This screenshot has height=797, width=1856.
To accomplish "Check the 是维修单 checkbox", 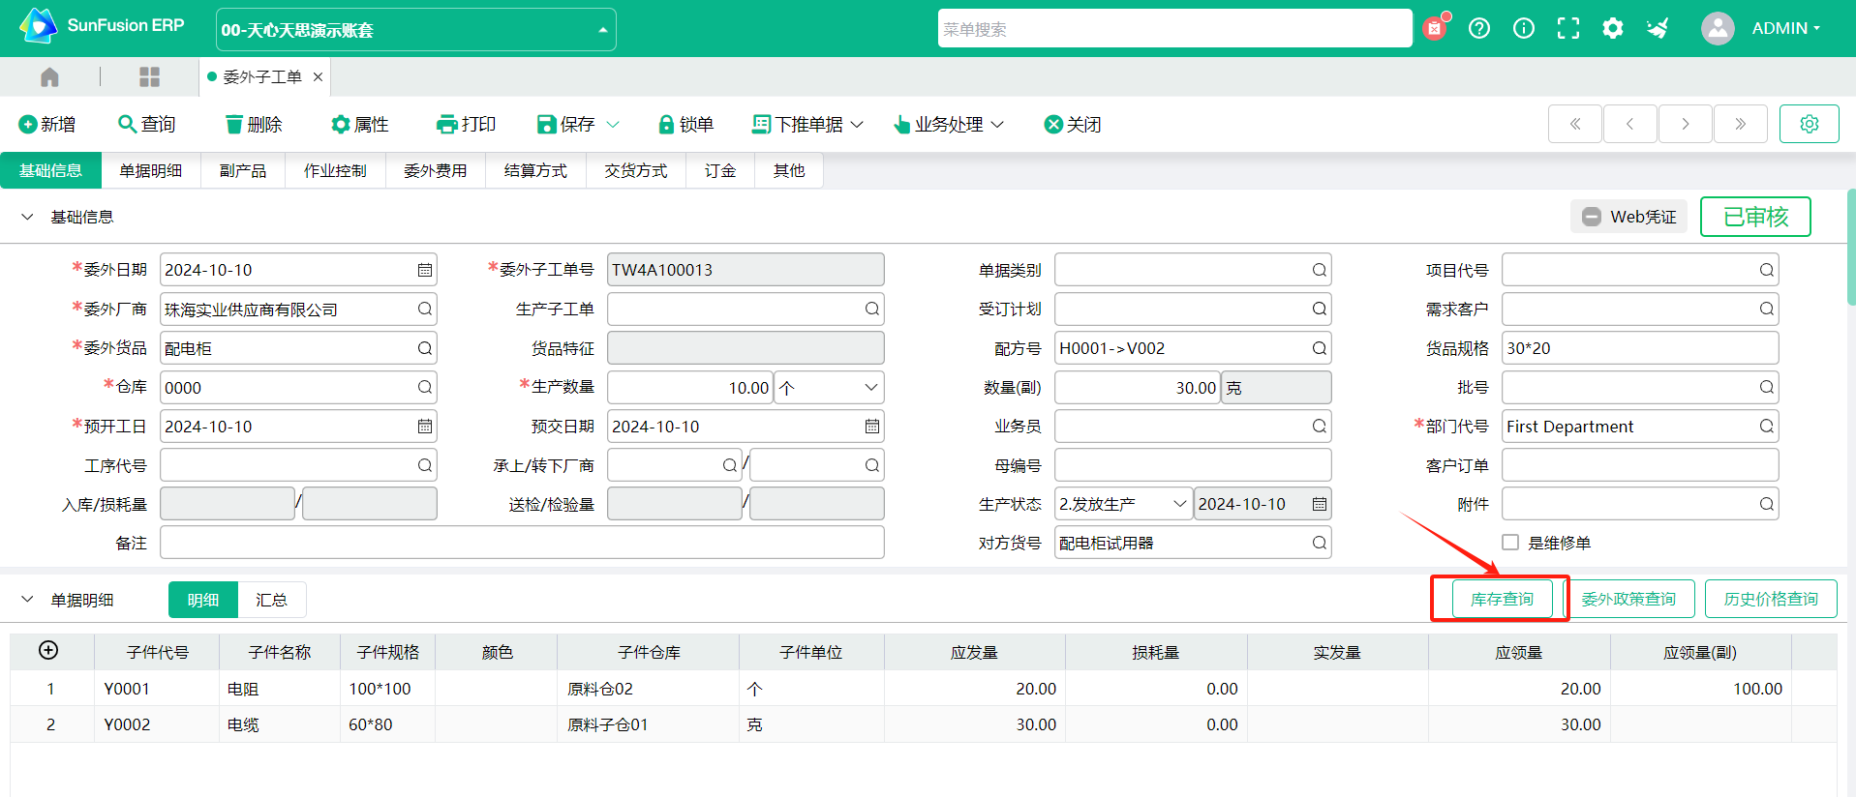I will coord(1510,543).
